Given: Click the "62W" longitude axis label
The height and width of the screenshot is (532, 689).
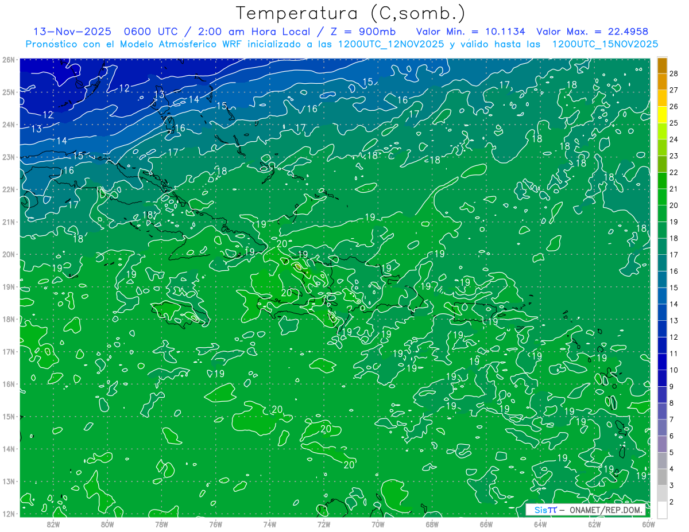Looking at the screenshot, I should [x=594, y=524].
